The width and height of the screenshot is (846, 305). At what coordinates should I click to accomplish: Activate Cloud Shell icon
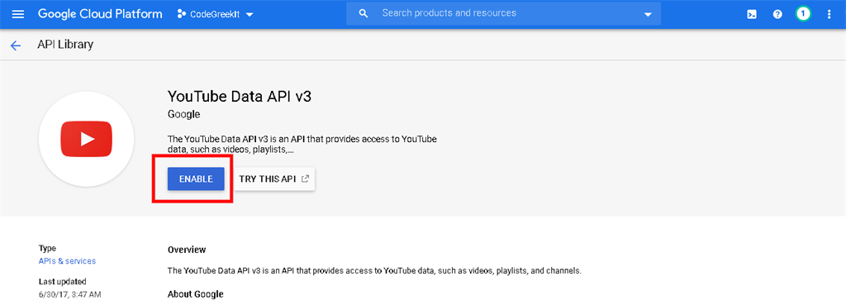pyautogui.click(x=752, y=15)
